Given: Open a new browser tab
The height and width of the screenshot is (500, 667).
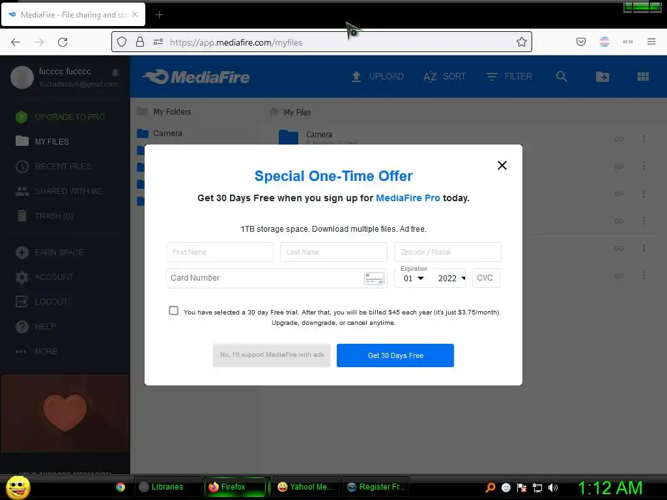Looking at the screenshot, I should tap(159, 15).
